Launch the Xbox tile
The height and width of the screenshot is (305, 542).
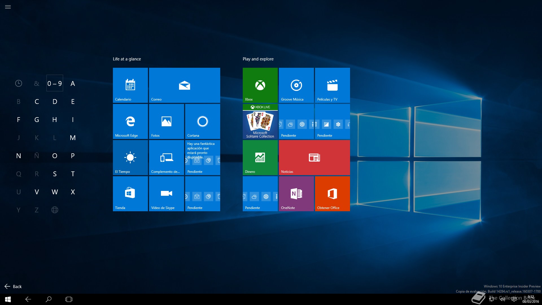pos(260,85)
